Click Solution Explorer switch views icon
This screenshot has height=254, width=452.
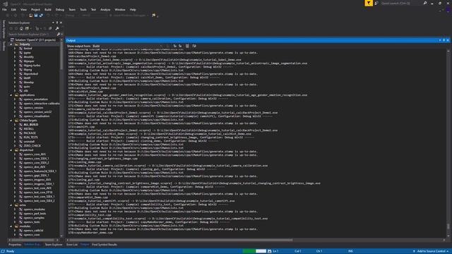tap(27, 28)
